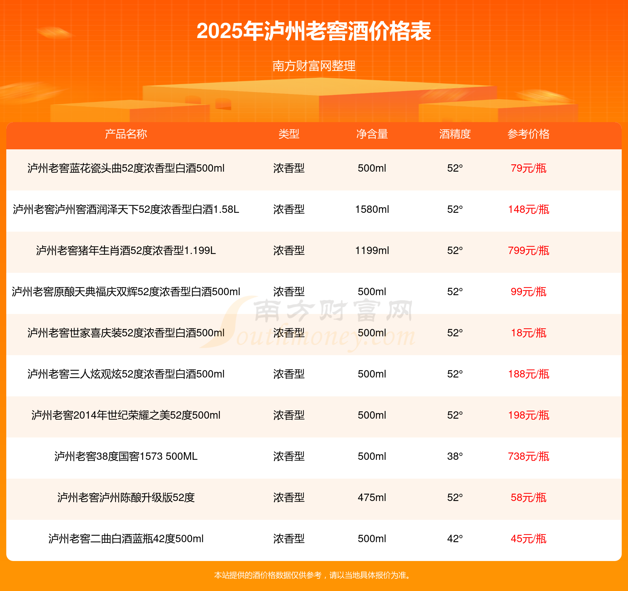Viewport: 628px width, 591px height.
Task: Click 500ml in the 二曲白酒蓝瓶 row
Action: (x=372, y=539)
